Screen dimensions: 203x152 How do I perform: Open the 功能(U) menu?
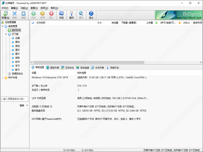pos(24,8)
